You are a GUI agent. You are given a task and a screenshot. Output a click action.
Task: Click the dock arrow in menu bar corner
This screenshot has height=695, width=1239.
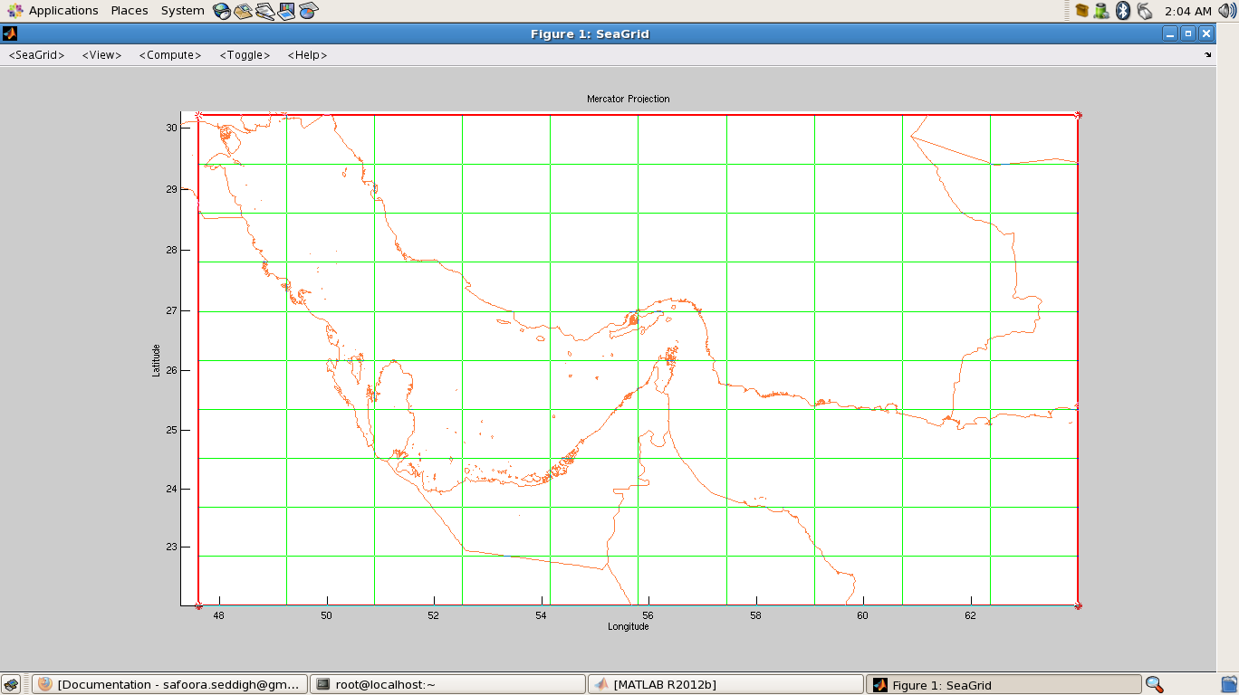click(x=1207, y=55)
